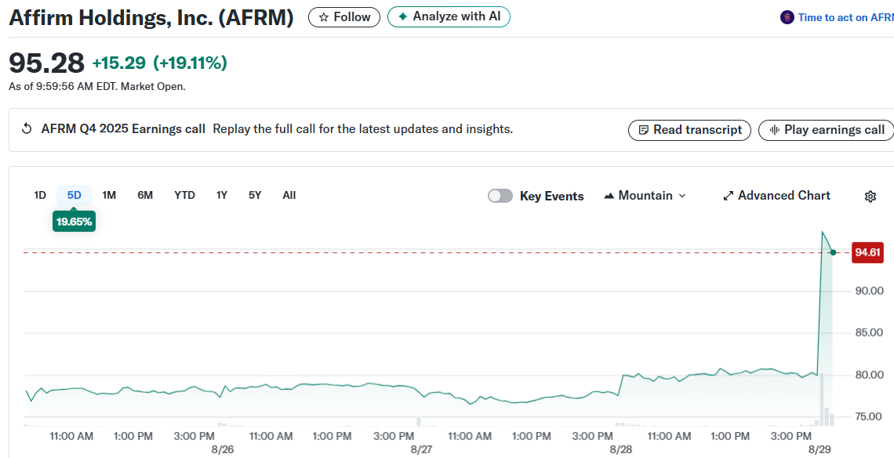Click the purple promo icon beside Time to act
Viewport: 894px width, 458px height.
pyautogui.click(x=787, y=18)
